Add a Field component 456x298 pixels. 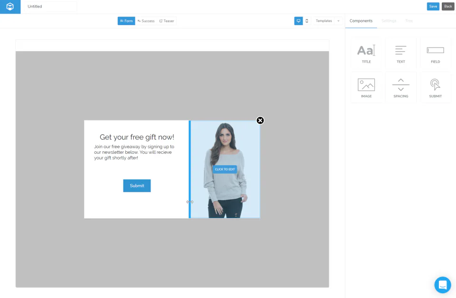coord(436,53)
